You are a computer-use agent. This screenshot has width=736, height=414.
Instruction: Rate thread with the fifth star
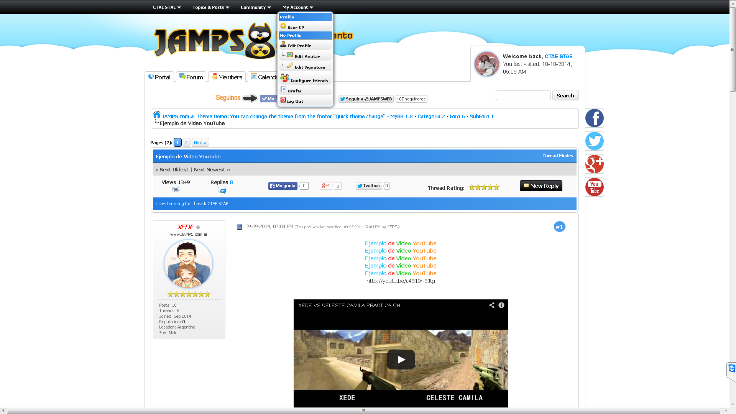pos(496,187)
